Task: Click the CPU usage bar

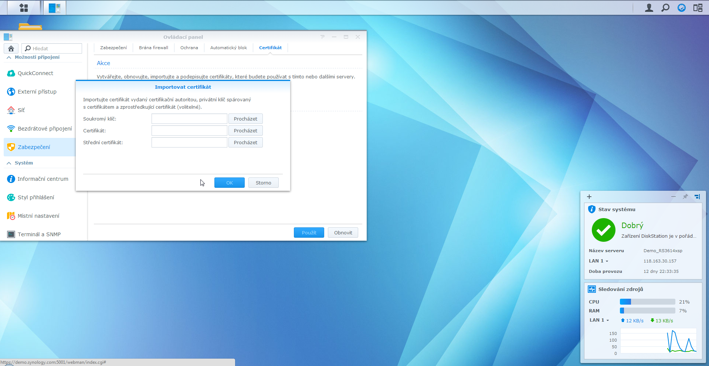Action: click(648, 302)
